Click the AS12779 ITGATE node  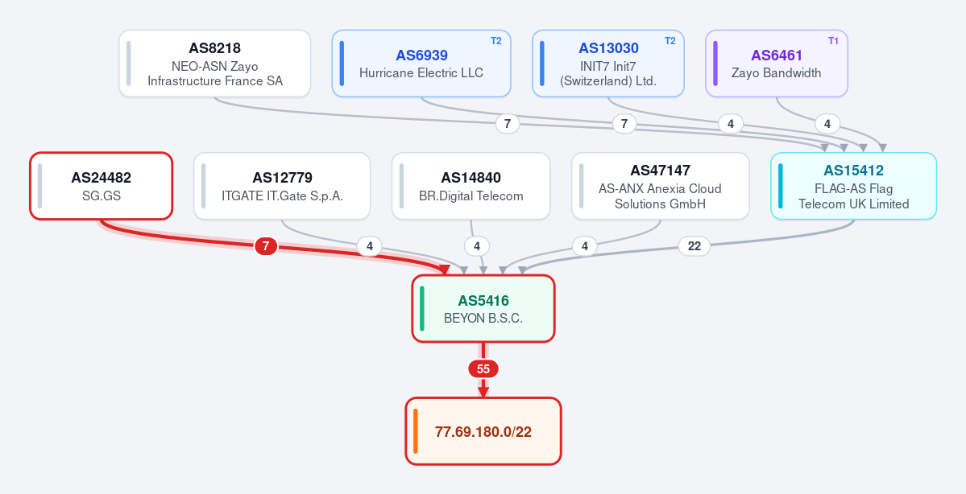(x=282, y=186)
